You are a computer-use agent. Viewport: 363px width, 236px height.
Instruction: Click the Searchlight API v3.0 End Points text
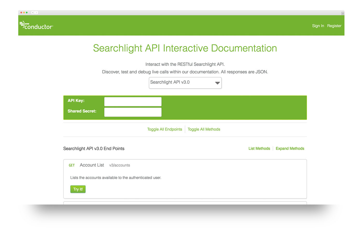[94, 148]
